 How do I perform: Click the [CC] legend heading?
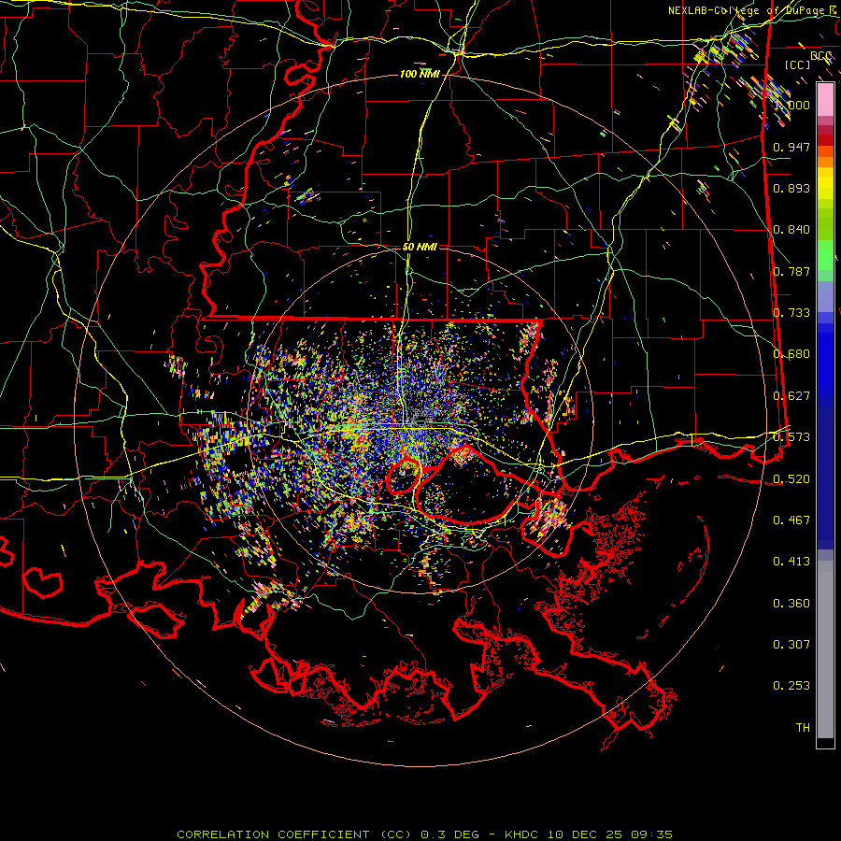798,64
